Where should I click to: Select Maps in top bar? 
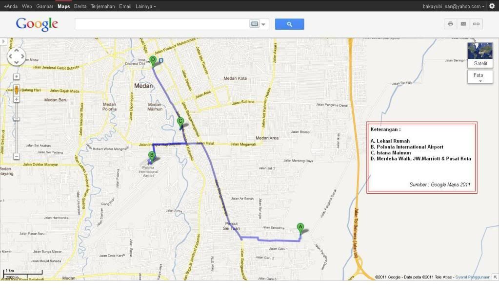(x=63, y=6)
